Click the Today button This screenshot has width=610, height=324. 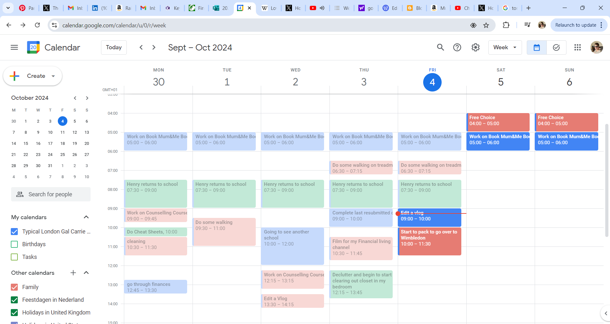[114, 47]
